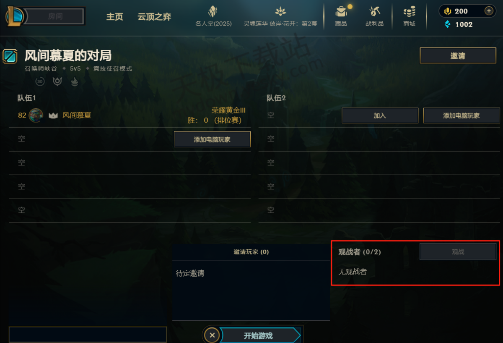Add a bot with 队伍2 添加电脑玩家
This screenshot has width=503, height=343.
click(462, 115)
